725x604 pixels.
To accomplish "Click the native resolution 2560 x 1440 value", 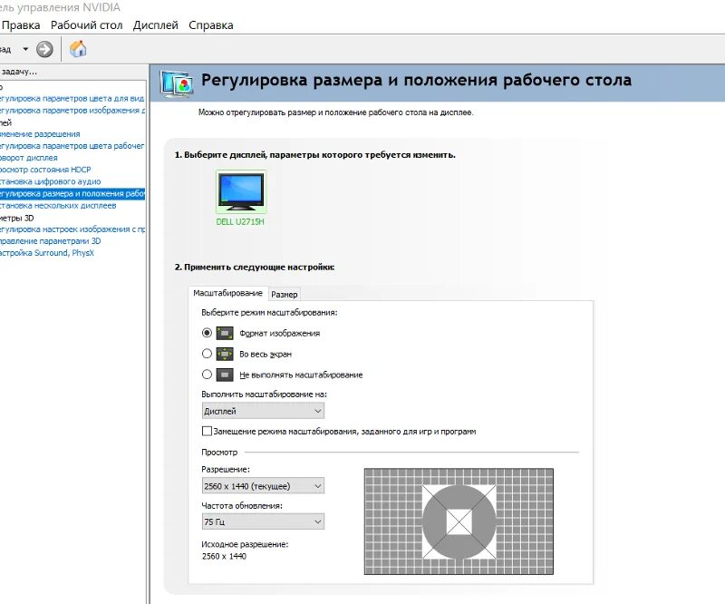I will (x=224, y=556).
